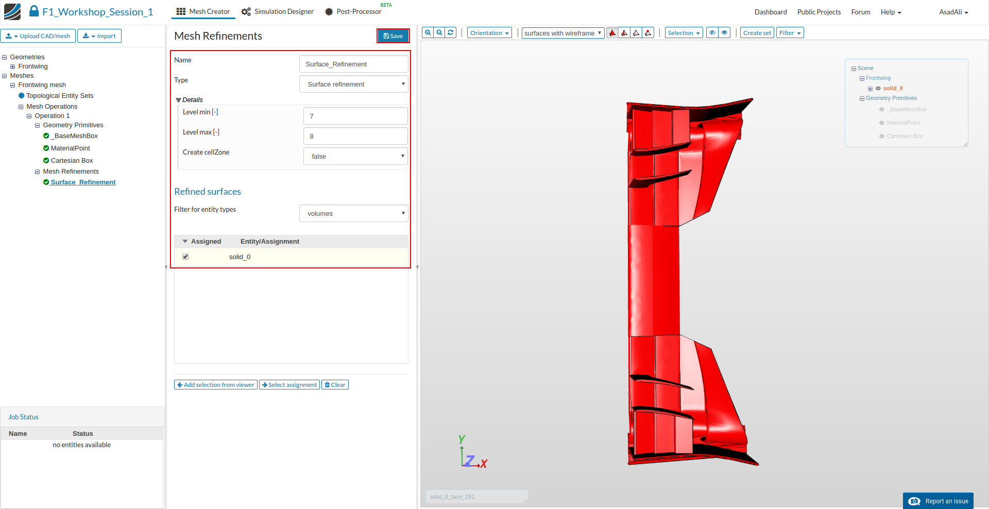This screenshot has height=509, width=989.
Task: Expand solid_0 in the scene tree
Action: pyautogui.click(x=870, y=89)
